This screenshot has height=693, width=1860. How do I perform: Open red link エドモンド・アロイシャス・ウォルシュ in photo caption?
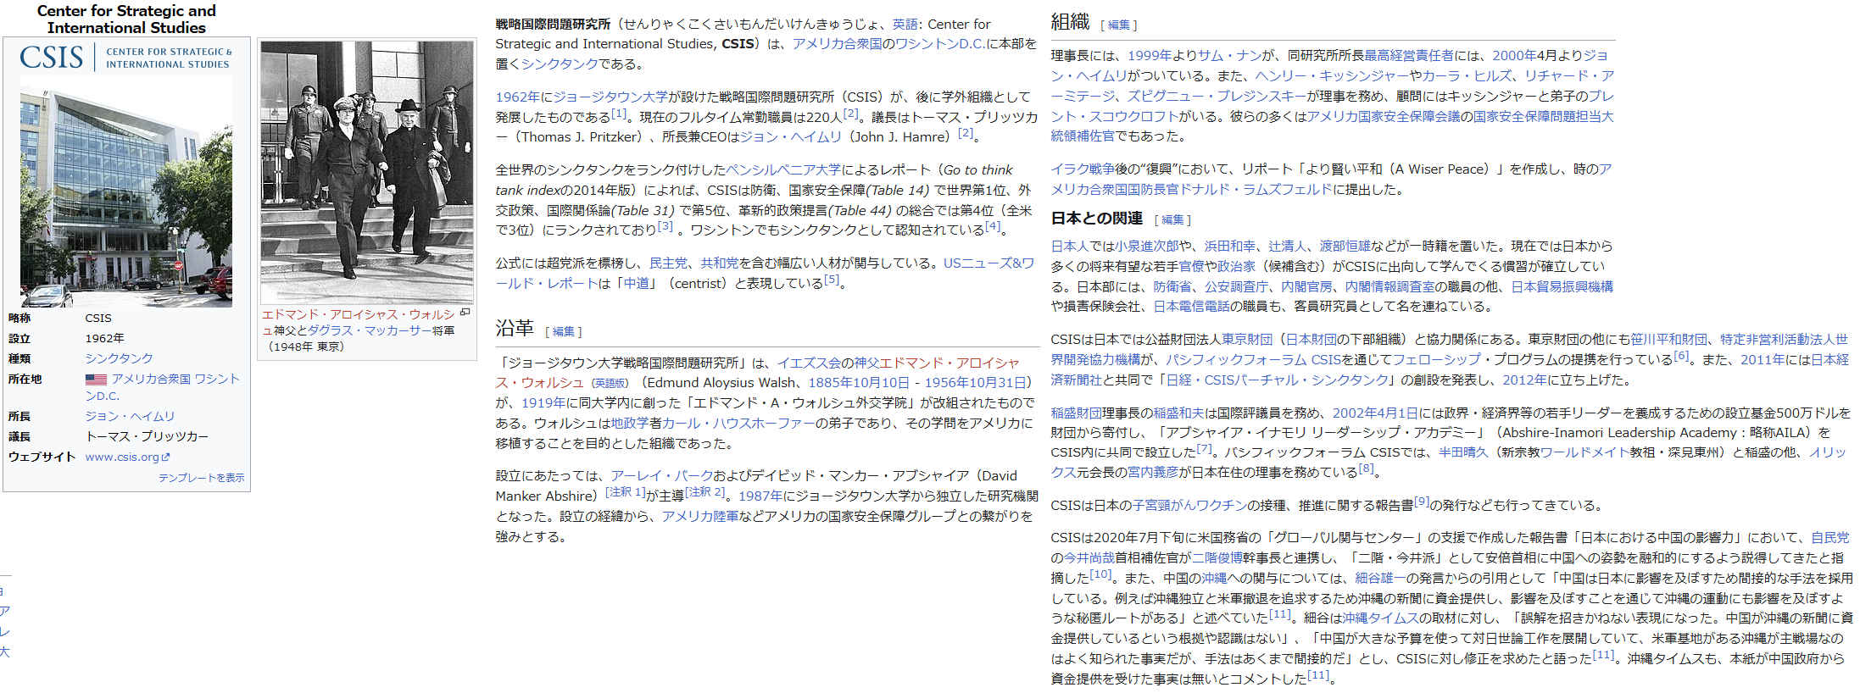tap(358, 323)
